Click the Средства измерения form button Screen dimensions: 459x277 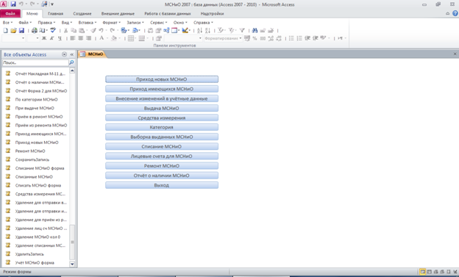(162, 118)
